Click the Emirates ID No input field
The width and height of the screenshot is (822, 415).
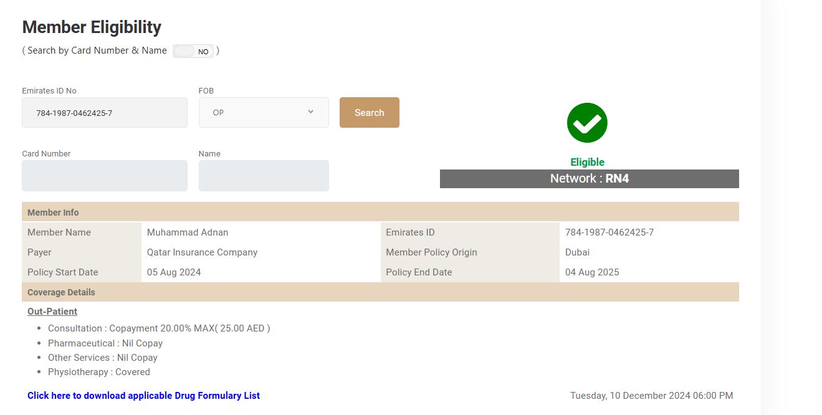tap(104, 113)
